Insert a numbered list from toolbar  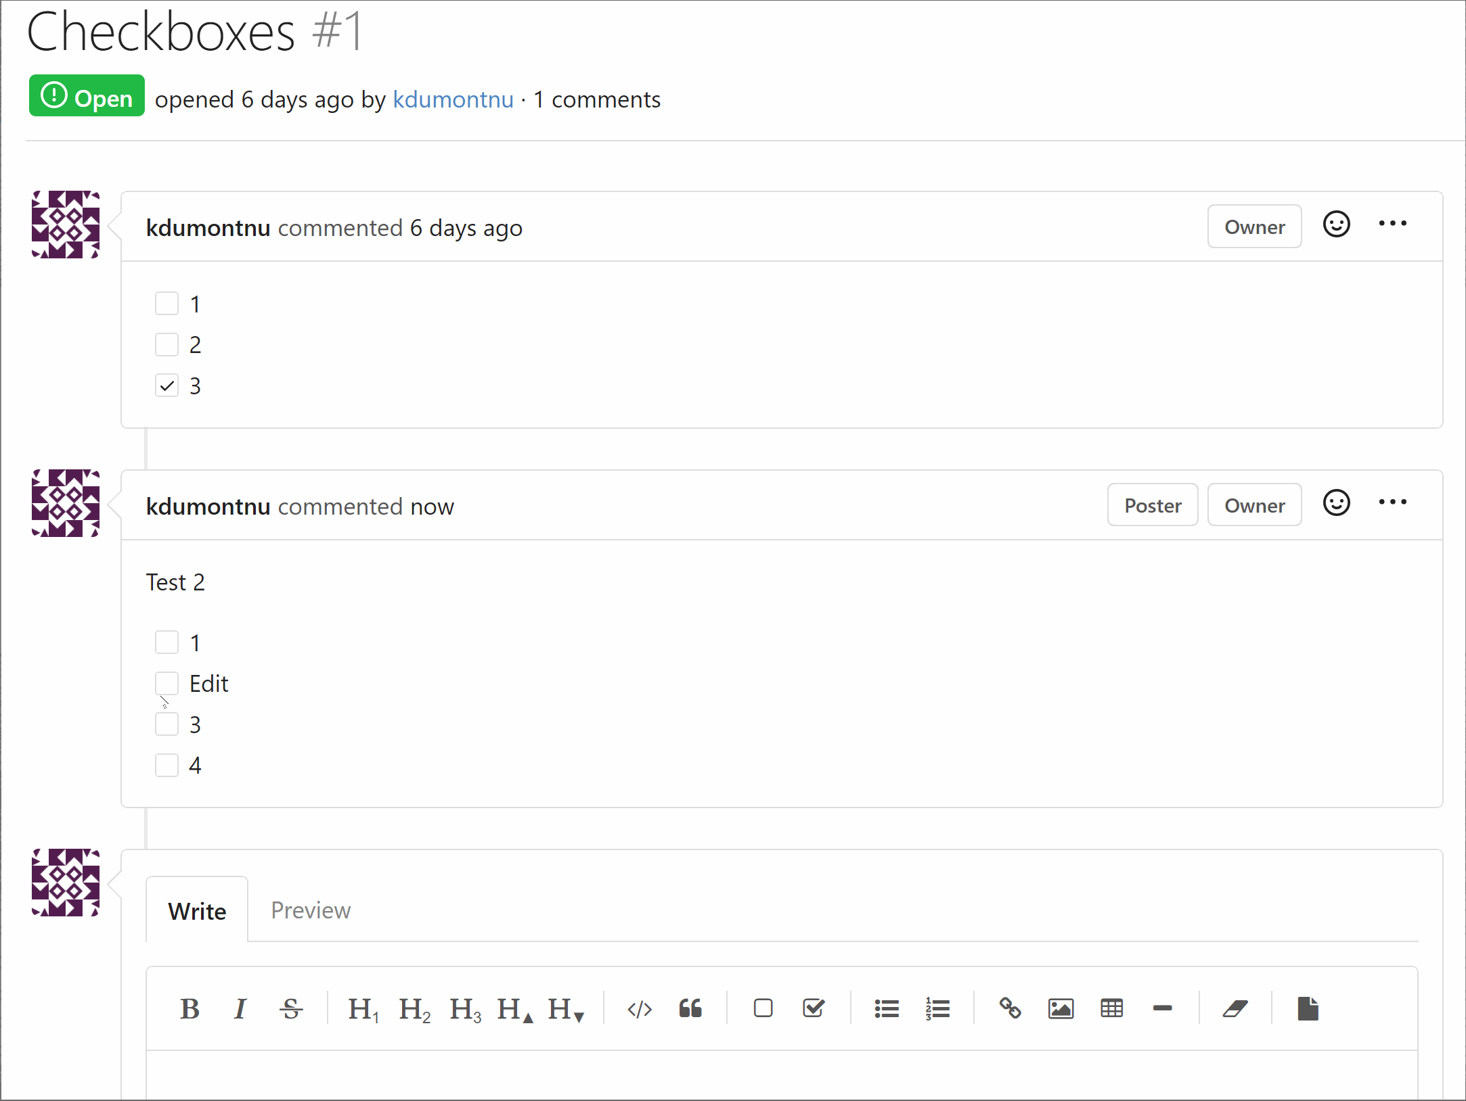937,1009
